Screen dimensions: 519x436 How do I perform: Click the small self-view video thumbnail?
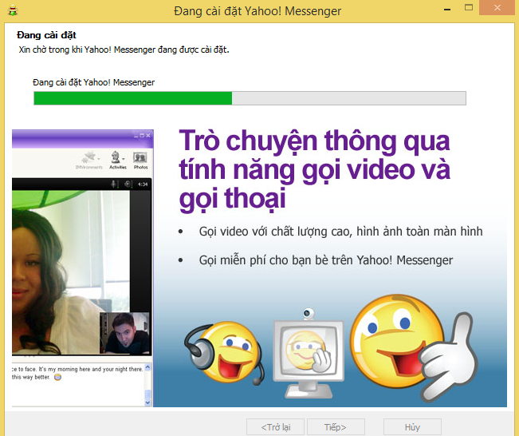pyautogui.click(x=124, y=333)
